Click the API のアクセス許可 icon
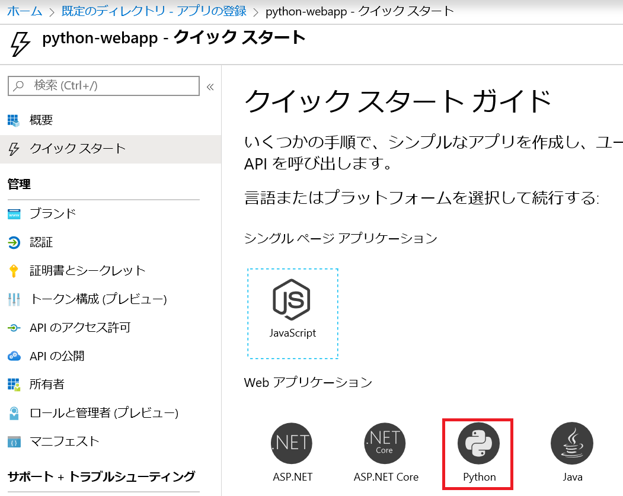Screen dimensions: 623x496 click(14, 328)
